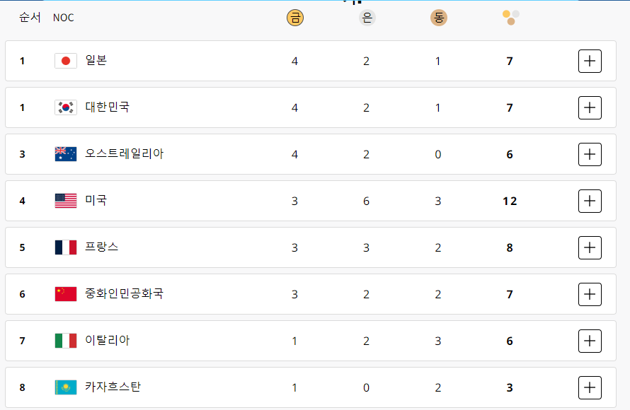Click the United States flag icon
The image size is (630, 410).
66,201
